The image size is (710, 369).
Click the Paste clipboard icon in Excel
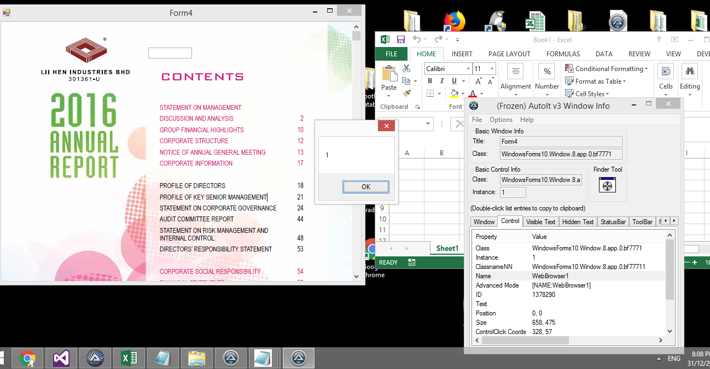(x=389, y=74)
